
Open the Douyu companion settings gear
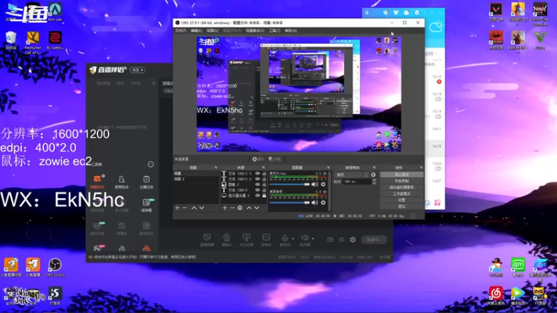(352, 239)
